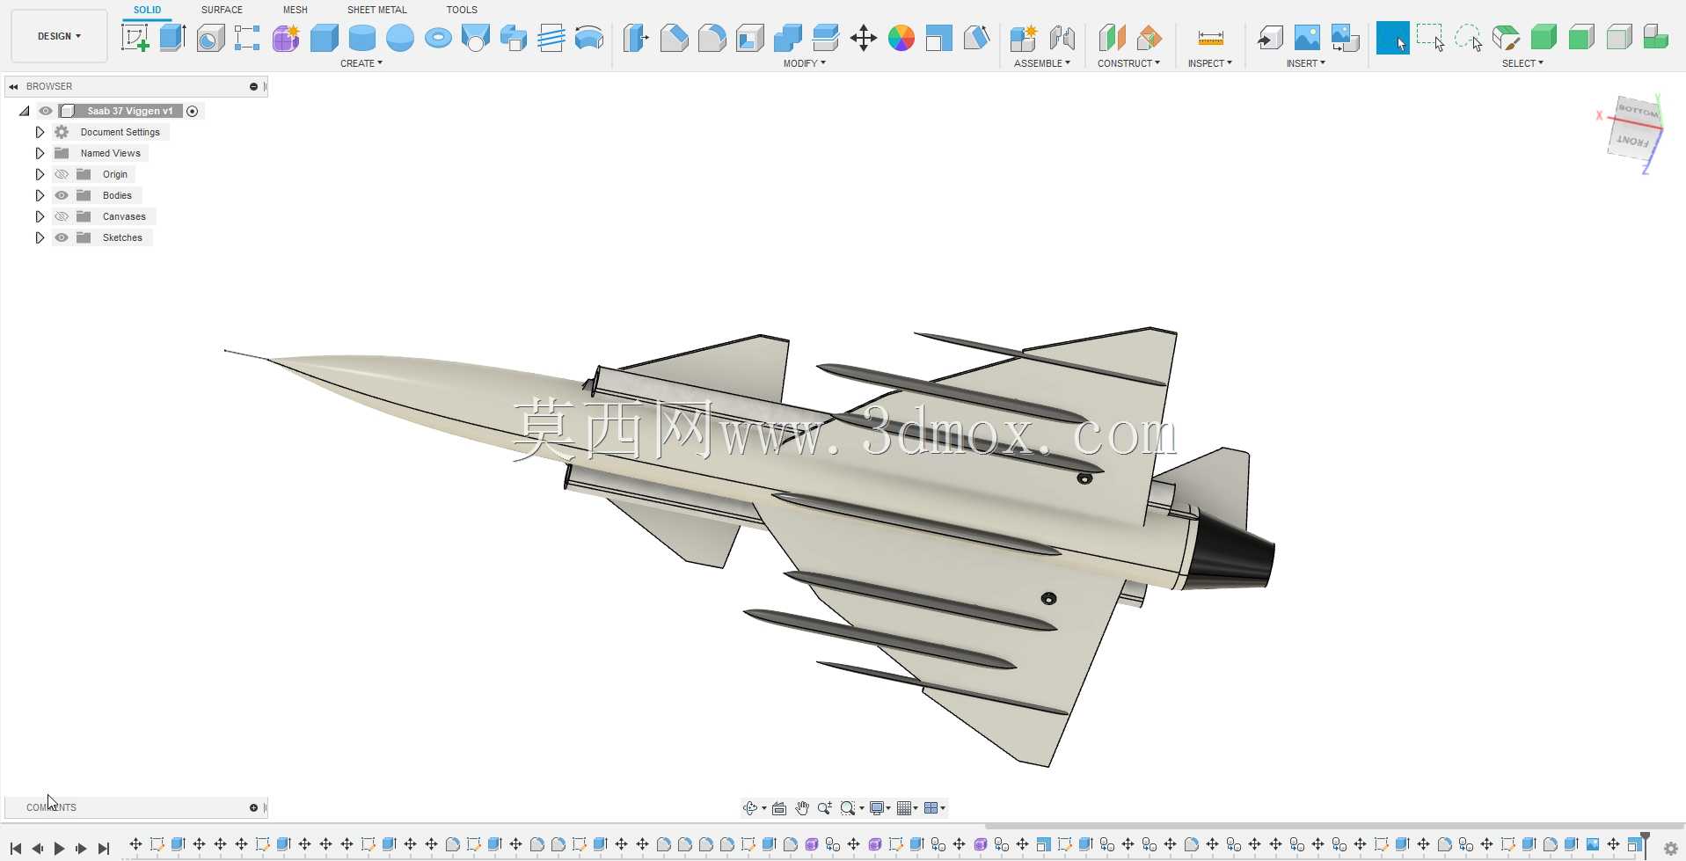
Task: Toggle visibility of Saab 37 Viggen v1
Action: (46, 111)
